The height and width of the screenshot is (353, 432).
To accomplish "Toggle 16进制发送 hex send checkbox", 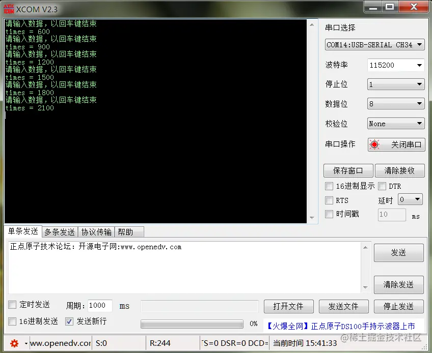I will pos(12,321).
